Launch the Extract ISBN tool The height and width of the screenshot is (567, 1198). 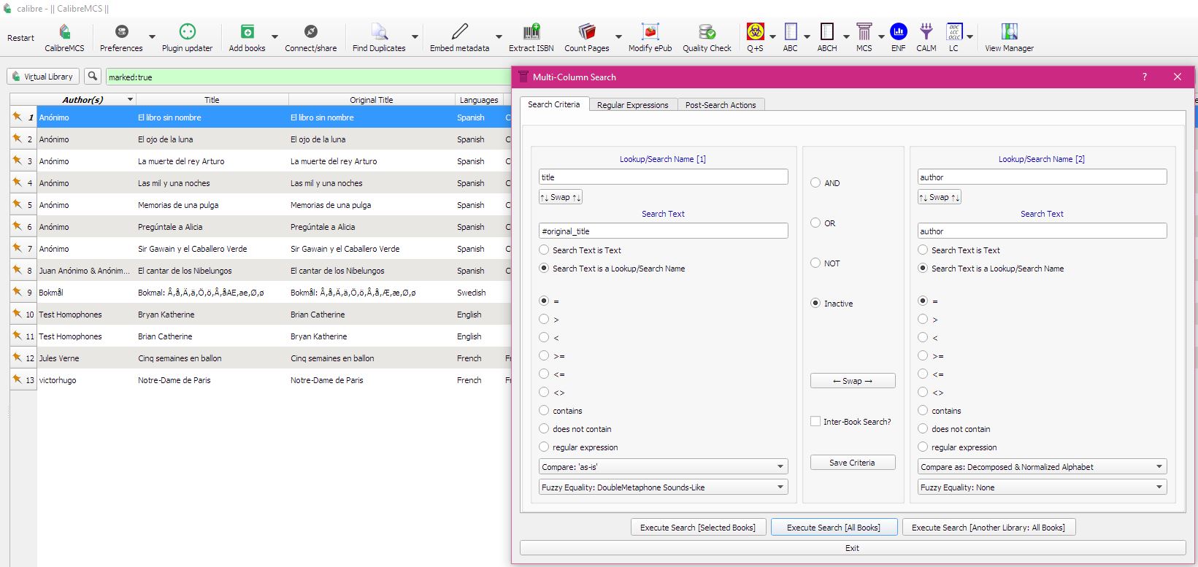tap(531, 33)
